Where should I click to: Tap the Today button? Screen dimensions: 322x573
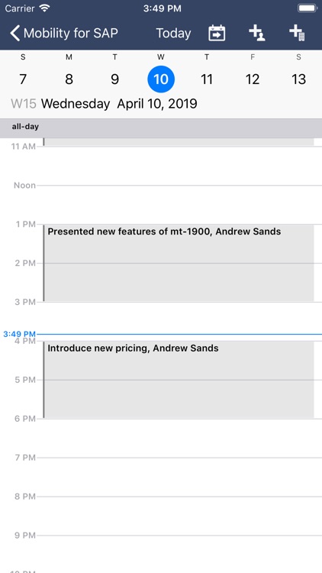[x=173, y=34]
